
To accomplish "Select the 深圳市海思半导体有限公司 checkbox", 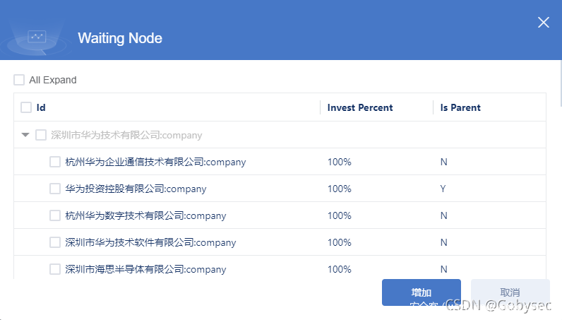I will [x=55, y=269].
